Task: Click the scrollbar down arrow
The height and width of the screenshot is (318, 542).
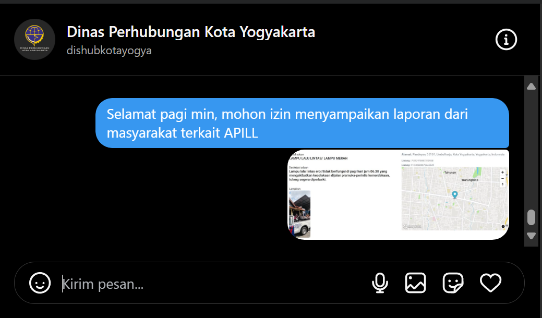Action: point(531,236)
